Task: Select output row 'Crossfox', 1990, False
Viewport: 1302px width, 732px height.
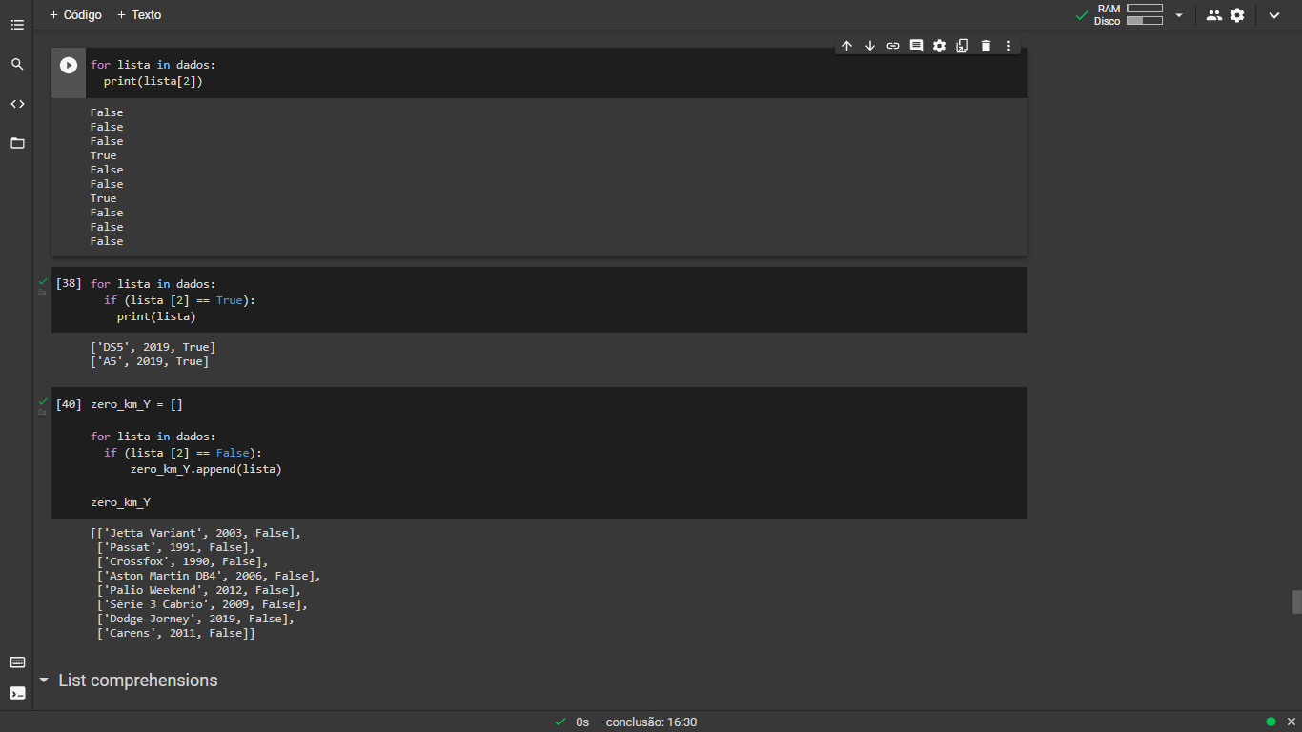Action: 183,561
